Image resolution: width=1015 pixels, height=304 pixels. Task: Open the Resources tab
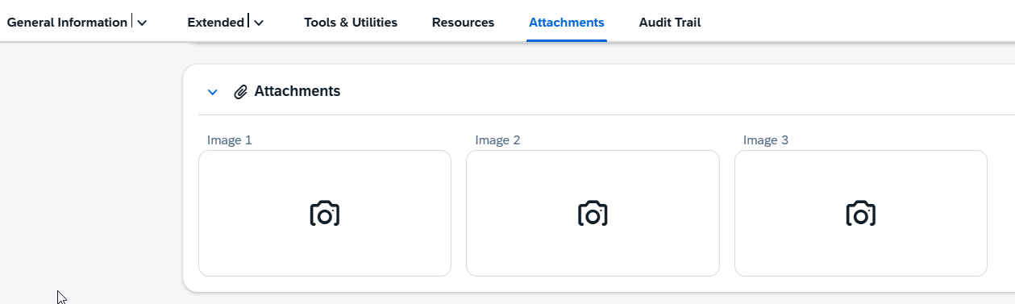pos(463,23)
